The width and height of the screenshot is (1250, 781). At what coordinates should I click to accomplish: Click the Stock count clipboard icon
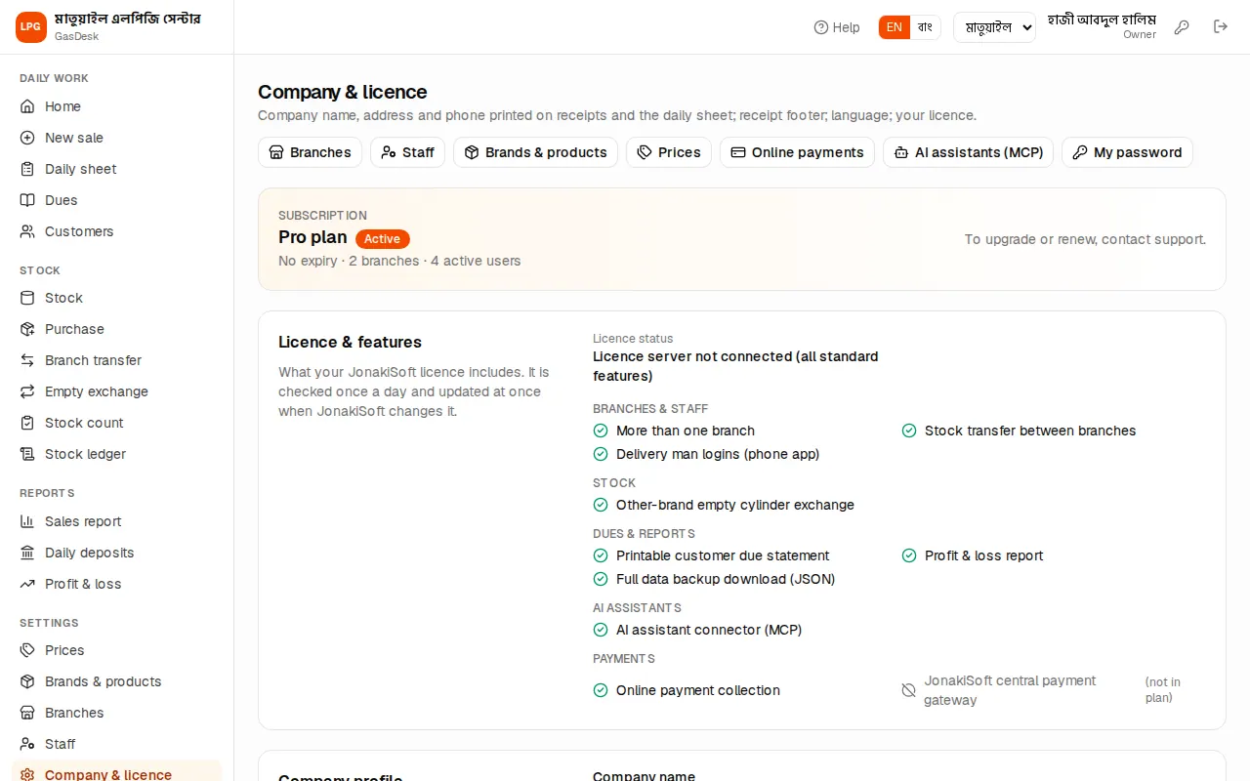tap(27, 423)
